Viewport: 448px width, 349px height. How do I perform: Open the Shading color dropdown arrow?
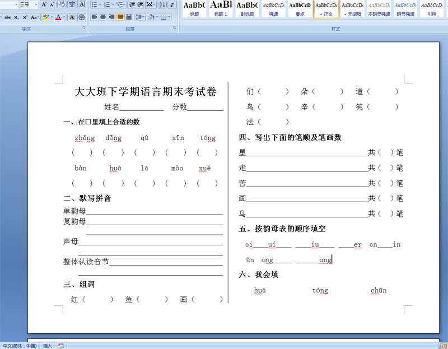157,17
